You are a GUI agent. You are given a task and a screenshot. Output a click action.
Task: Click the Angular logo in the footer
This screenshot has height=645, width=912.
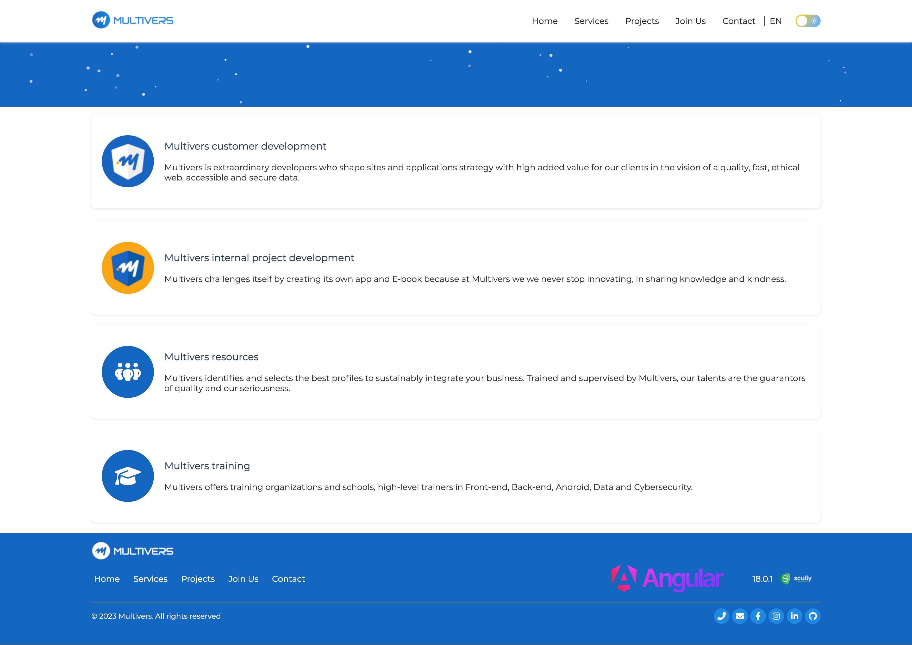(x=667, y=578)
